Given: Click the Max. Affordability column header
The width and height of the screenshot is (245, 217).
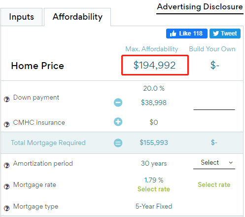Looking at the screenshot, I should click(x=152, y=49).
